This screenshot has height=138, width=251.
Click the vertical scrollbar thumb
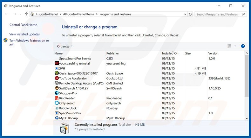(247, 76)
